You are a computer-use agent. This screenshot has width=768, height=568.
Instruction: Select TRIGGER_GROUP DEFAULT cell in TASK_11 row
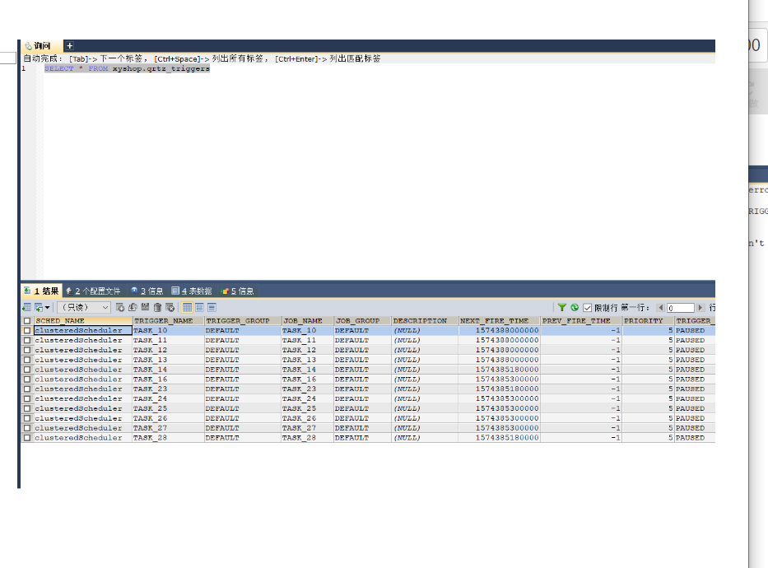point(243,340)
